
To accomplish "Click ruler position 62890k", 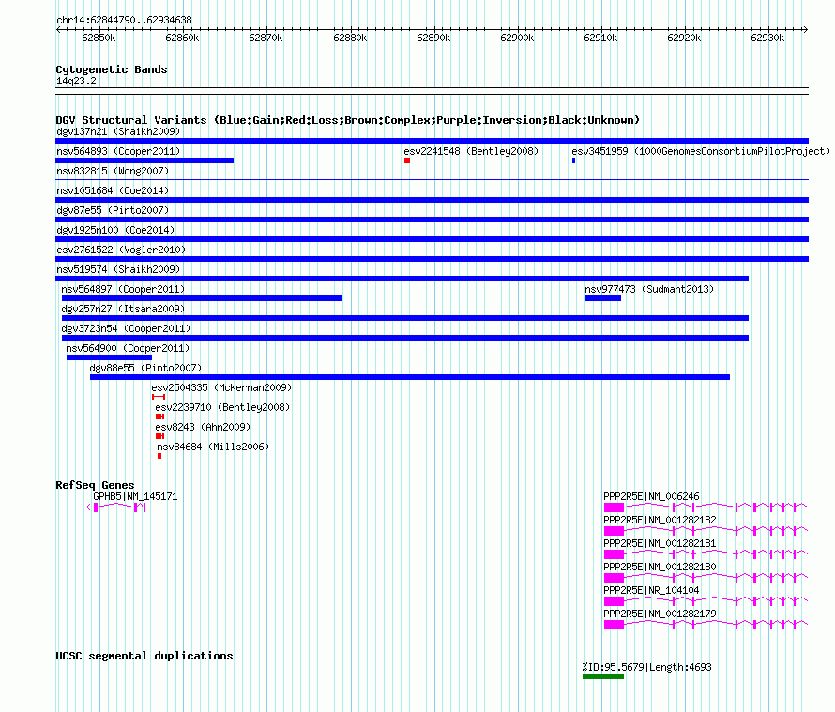I will [x=433, y=38].
